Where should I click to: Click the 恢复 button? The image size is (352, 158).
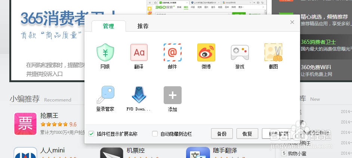tap(247, 133)
